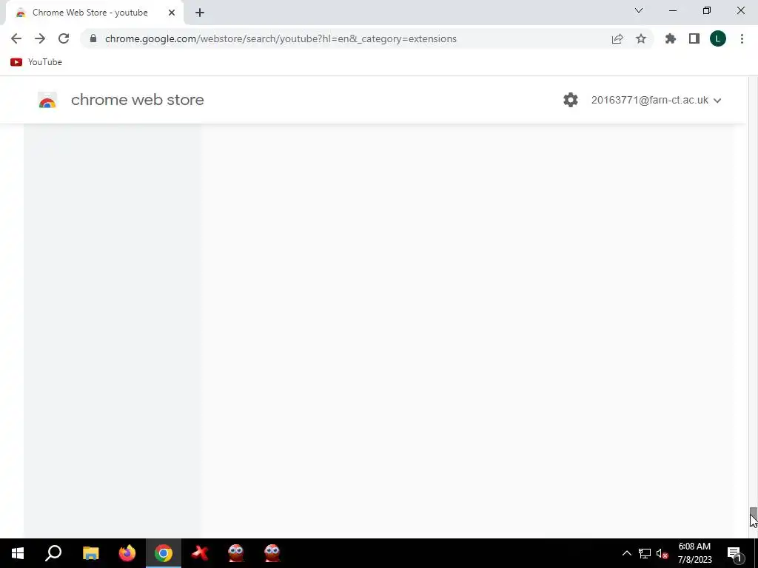Close the Chrome Web Store tab

[x=172, y=13]
